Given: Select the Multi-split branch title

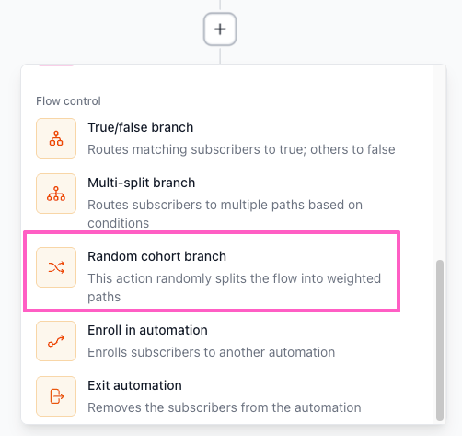Looking at the screenshot, I should coord(142,183).
